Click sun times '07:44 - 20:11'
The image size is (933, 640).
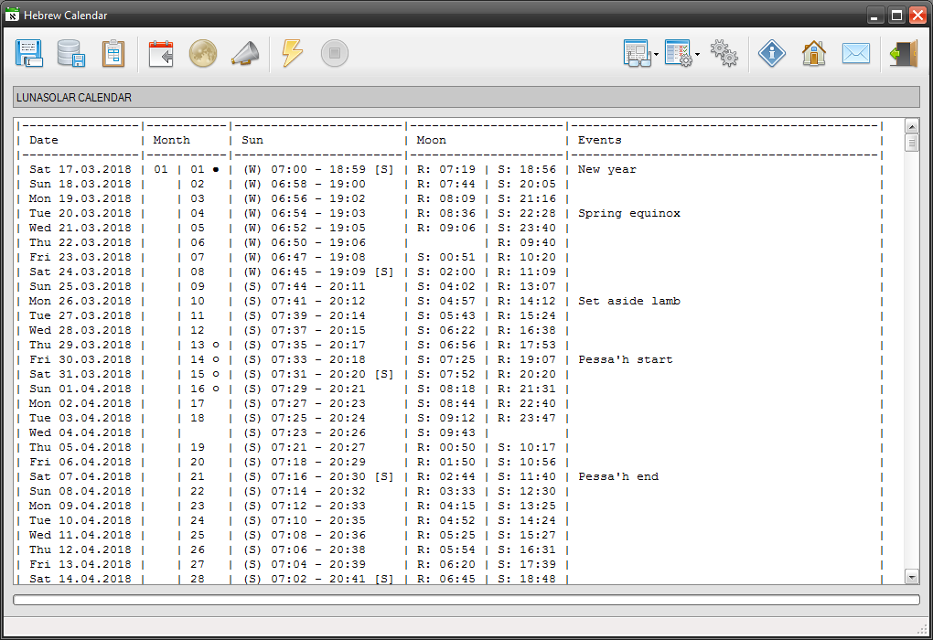coord(318,287)
